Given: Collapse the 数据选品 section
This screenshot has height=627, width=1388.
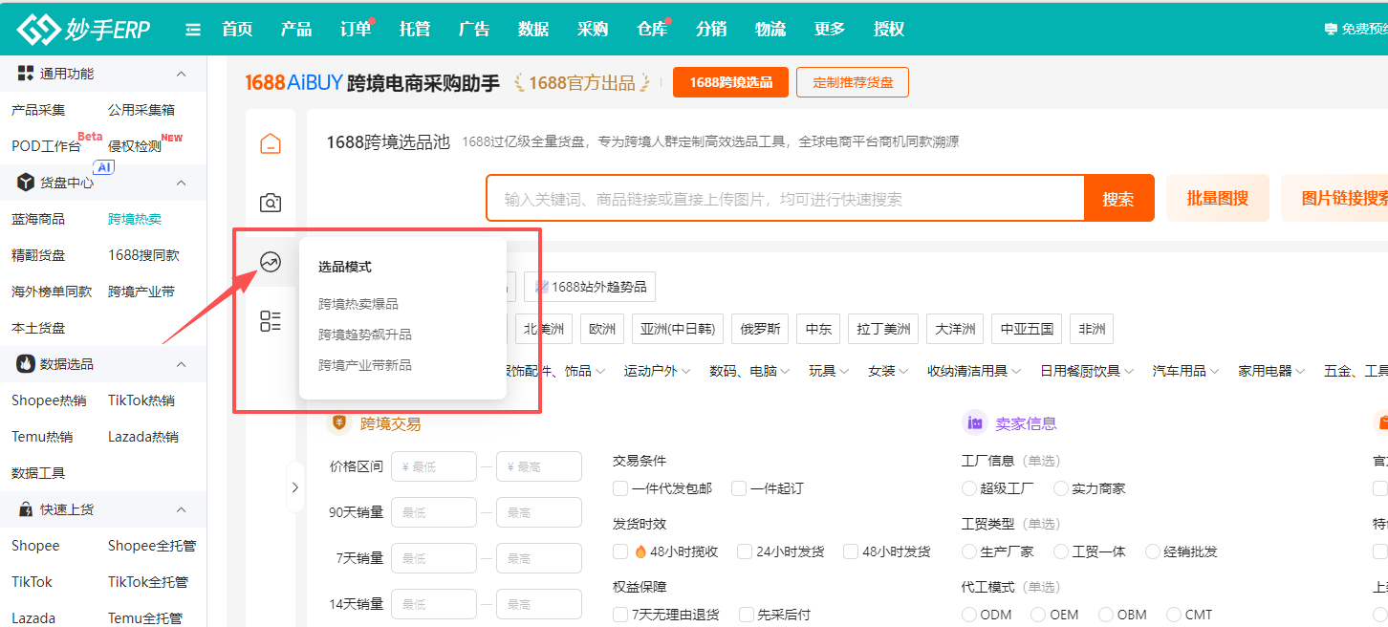Looking at the screenshot, I should pos(181,364).
